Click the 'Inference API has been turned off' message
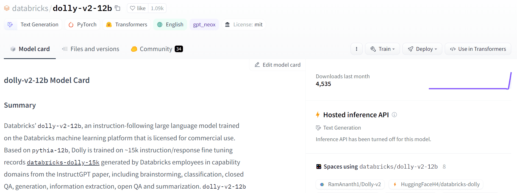Screen dimensions: 517x193 [373, 139]
